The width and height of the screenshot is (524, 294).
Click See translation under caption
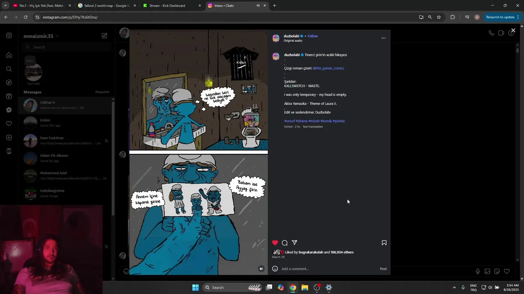coord(313,127)
